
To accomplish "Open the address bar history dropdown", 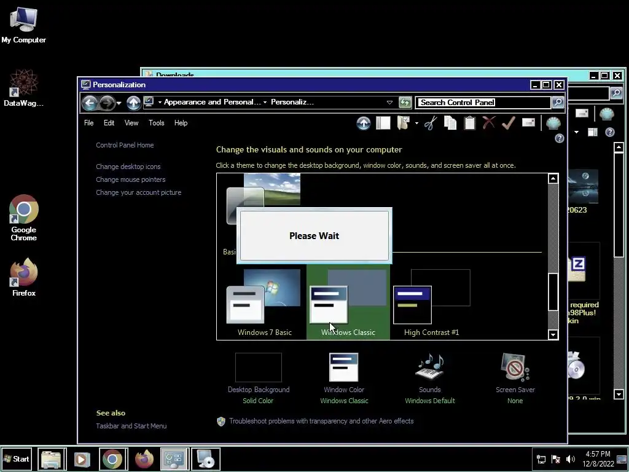I will (389, 103).
